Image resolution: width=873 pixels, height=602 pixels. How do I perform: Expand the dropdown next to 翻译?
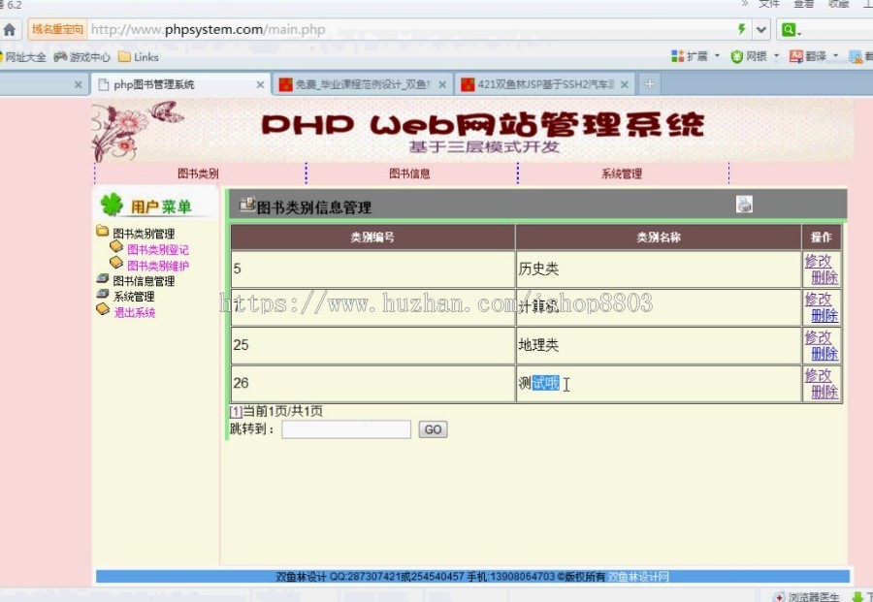tap(835, 56)
